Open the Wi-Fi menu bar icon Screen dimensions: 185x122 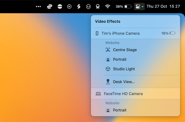(x=108, y=7)
